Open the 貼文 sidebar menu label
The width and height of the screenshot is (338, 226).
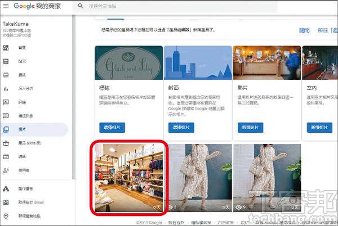(22, 61)
